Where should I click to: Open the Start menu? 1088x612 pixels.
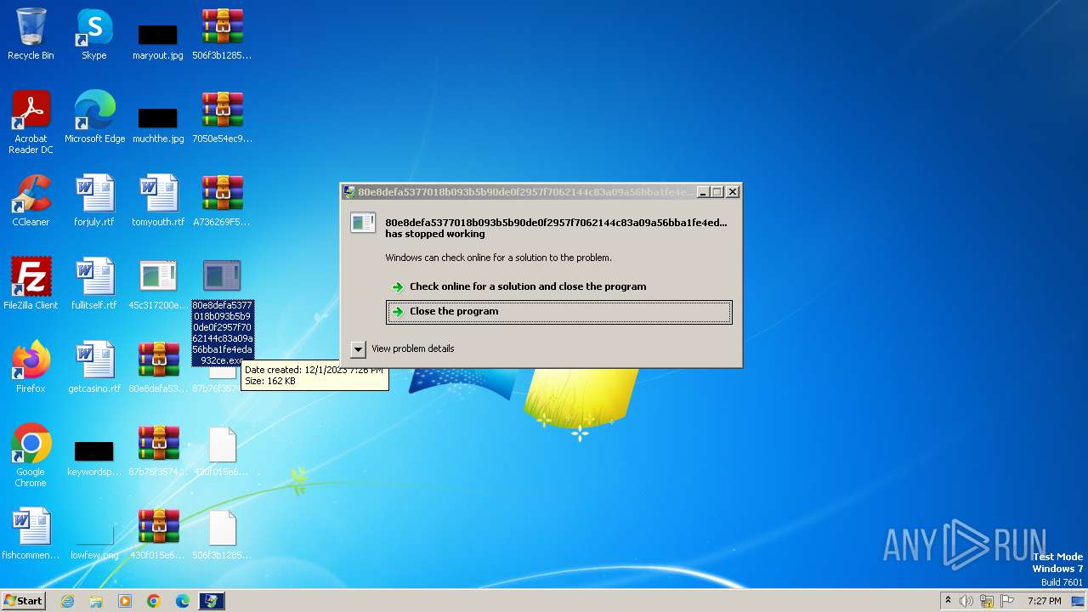tap(23, 601)
